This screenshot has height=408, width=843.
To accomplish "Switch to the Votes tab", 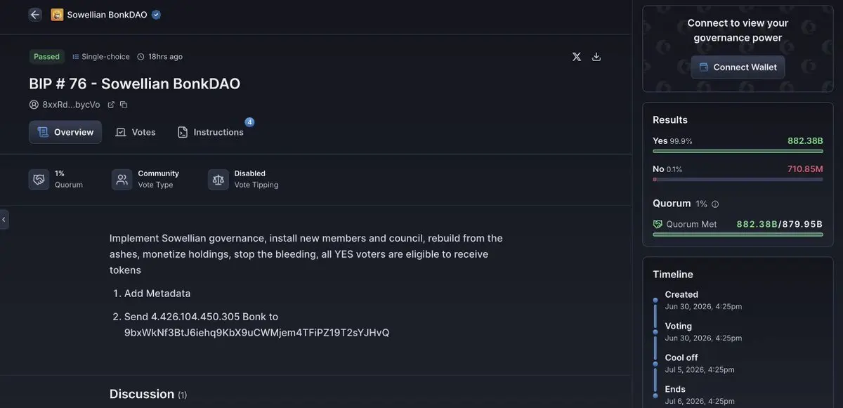I will click(136, 132).
